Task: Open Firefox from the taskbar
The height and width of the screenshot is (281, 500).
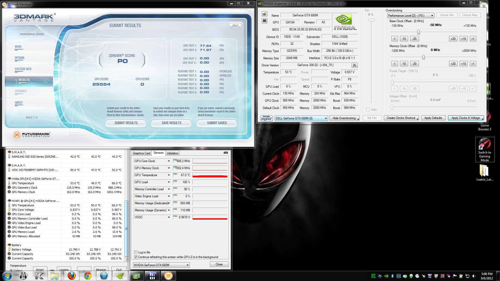Action: [x=71, y=276]
